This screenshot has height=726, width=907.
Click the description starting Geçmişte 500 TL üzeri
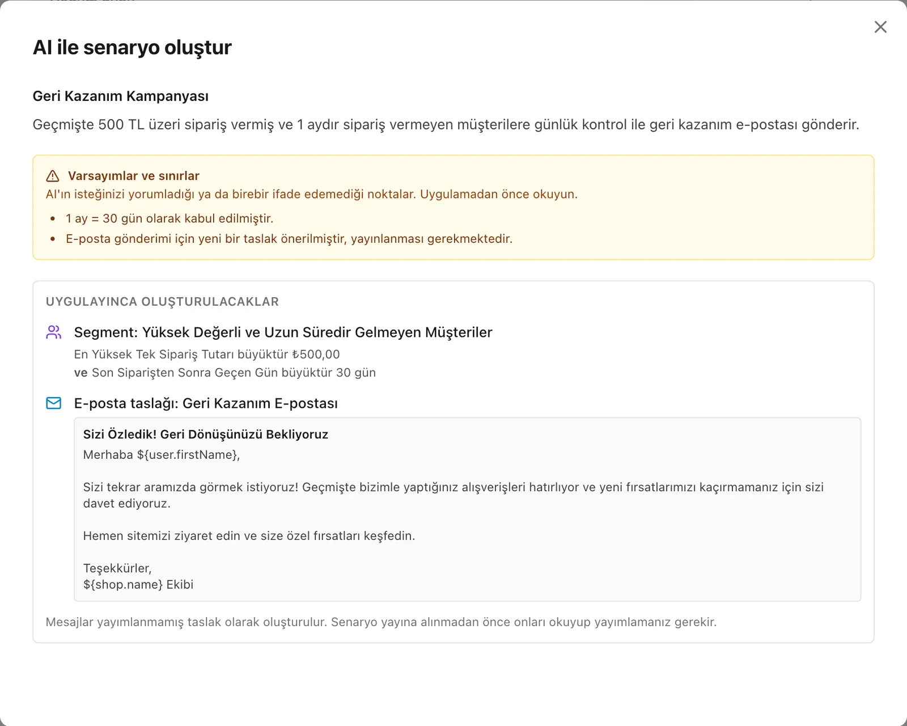(x=446, y=124)
